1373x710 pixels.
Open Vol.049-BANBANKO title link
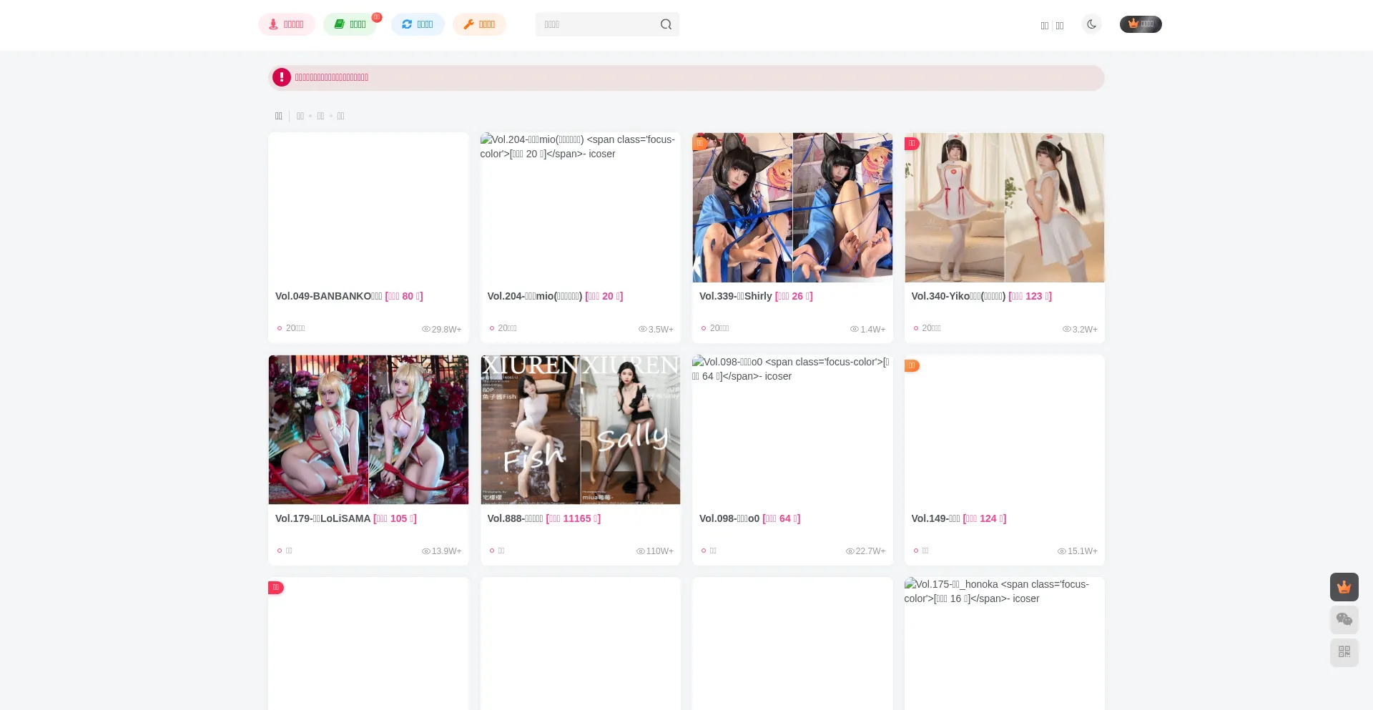click(349, 296)
